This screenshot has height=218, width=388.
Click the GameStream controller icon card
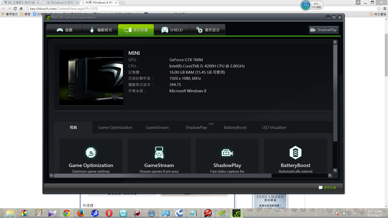coord(159,156)
